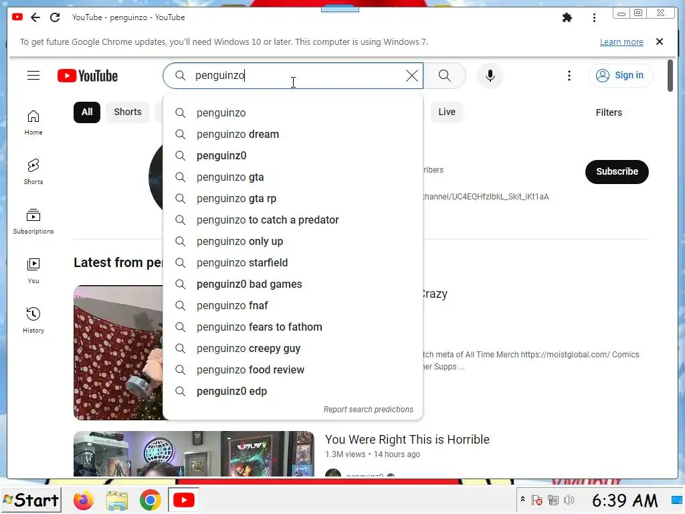Open the YouTube hamburger guide menu
The width and height of the screenshot is (685, 514).
click(x=33, y=76)
